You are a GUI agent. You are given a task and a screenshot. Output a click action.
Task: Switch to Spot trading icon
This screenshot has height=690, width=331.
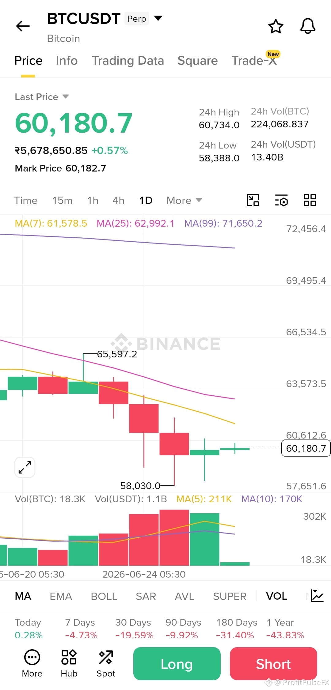coord(106,663)
